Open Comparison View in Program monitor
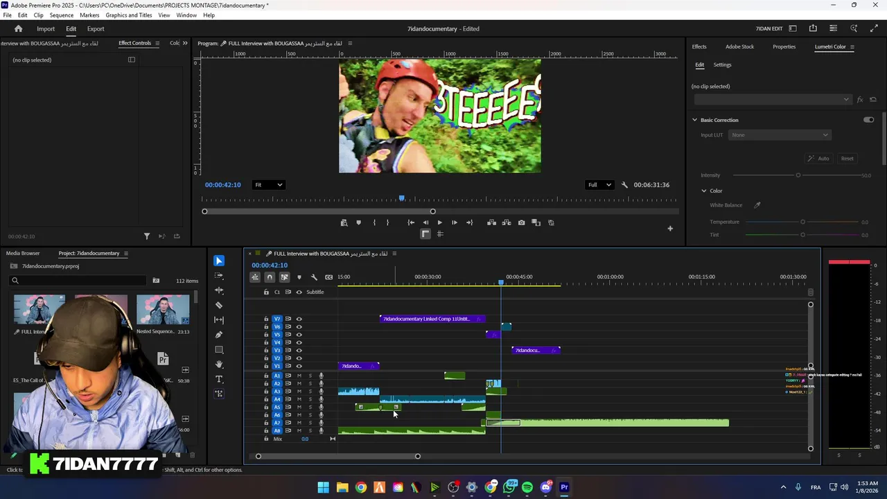Viewport: 887px width, 499px height. pos(536,222)
